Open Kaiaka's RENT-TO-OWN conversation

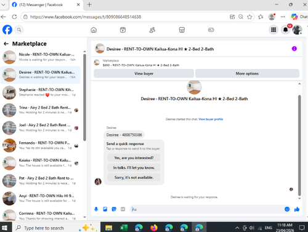click(41, 163)
